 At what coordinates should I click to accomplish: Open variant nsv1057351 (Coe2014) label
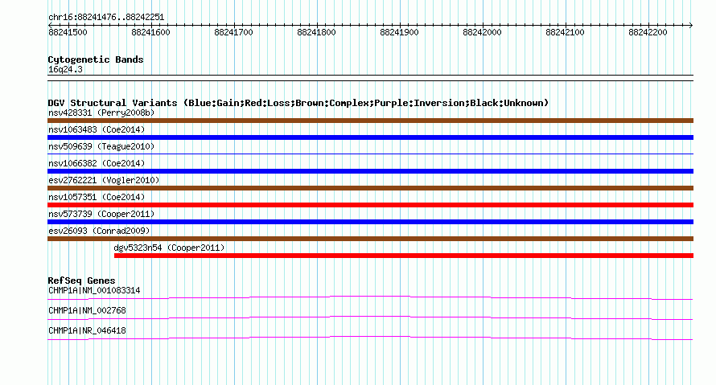[97, 197]
